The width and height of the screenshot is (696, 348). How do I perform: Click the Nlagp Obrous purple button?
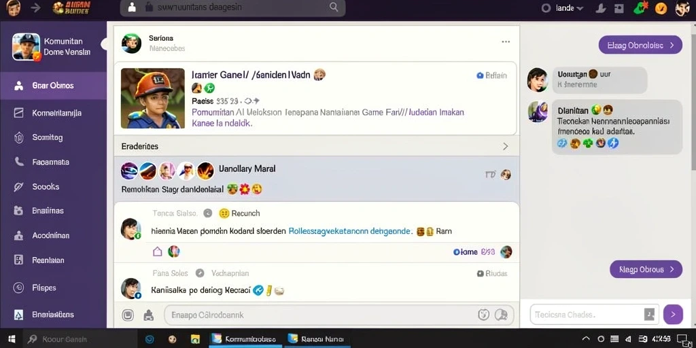646,269
